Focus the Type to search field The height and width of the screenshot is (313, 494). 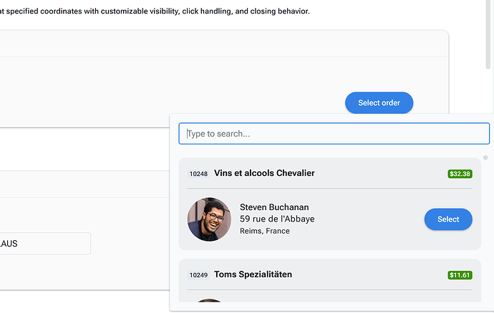click(x=334, y=134)
